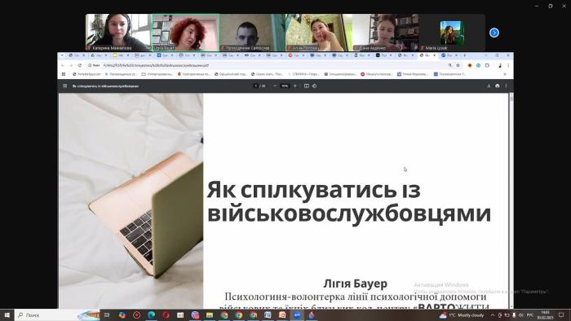Download the PDF file
This screenshot has width=571, height=321.
click(x=489, y=86)
